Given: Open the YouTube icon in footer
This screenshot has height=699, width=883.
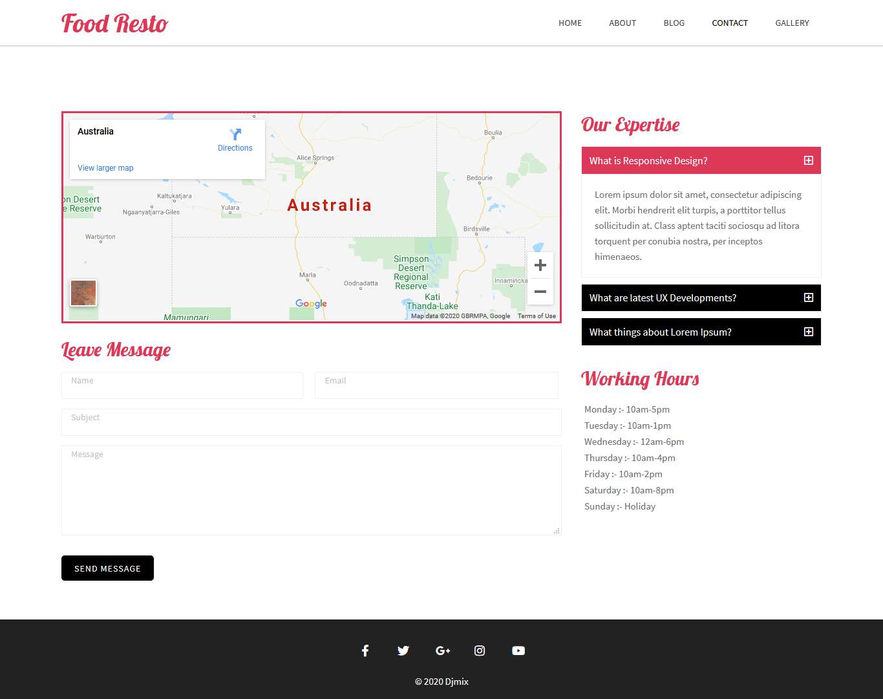Looking at the screenshot, I should point(518,651).
